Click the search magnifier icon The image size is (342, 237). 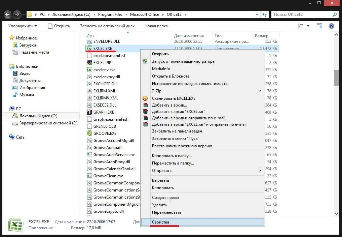click(335, 14)
